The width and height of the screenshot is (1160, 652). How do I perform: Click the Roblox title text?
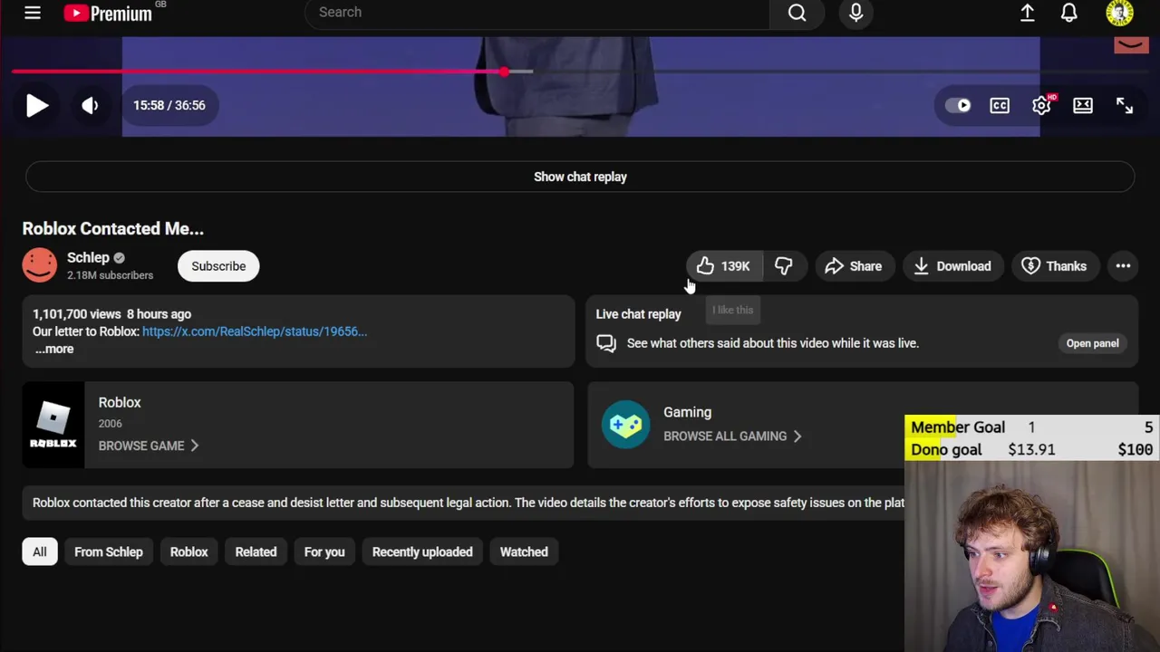click(120, 402)
